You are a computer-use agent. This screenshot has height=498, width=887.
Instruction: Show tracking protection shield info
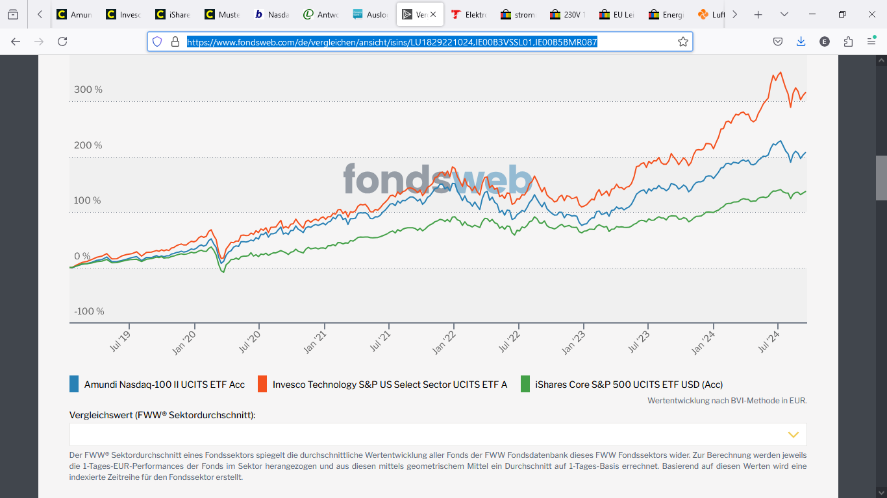157,41
